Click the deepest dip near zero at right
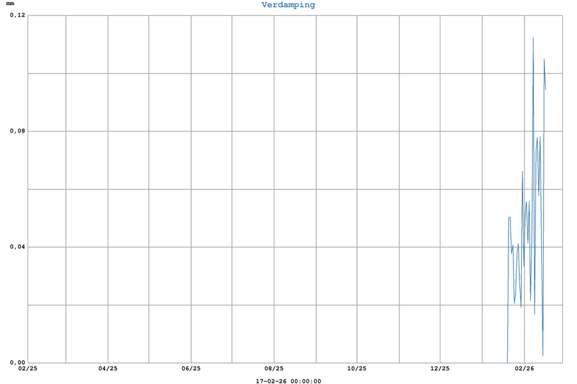Image resolution: width=577 pixels, height=384 pixels. [543, 355]
